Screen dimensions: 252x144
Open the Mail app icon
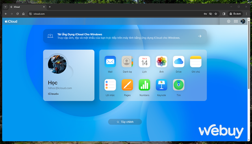(110, 61)
